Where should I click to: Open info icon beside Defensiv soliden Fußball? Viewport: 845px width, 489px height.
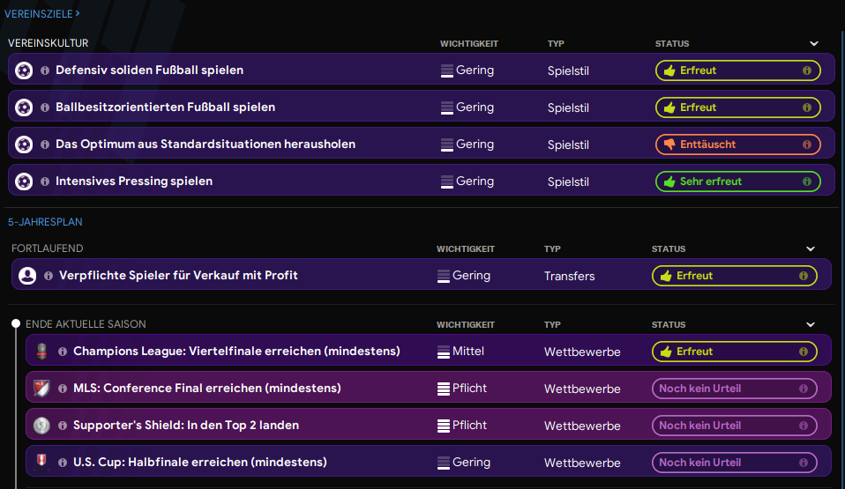pos(45,70)
